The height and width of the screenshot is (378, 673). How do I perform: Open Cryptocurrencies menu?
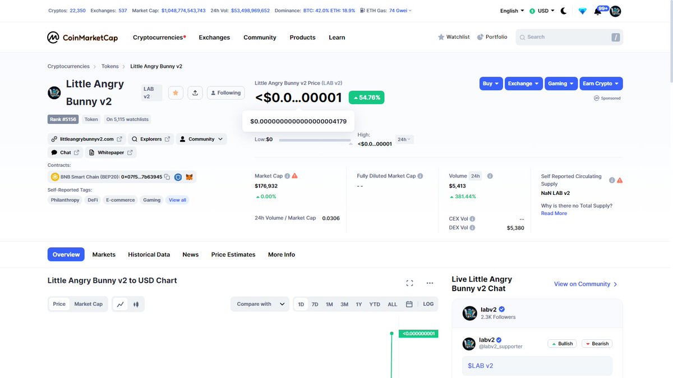click(159, 38)
